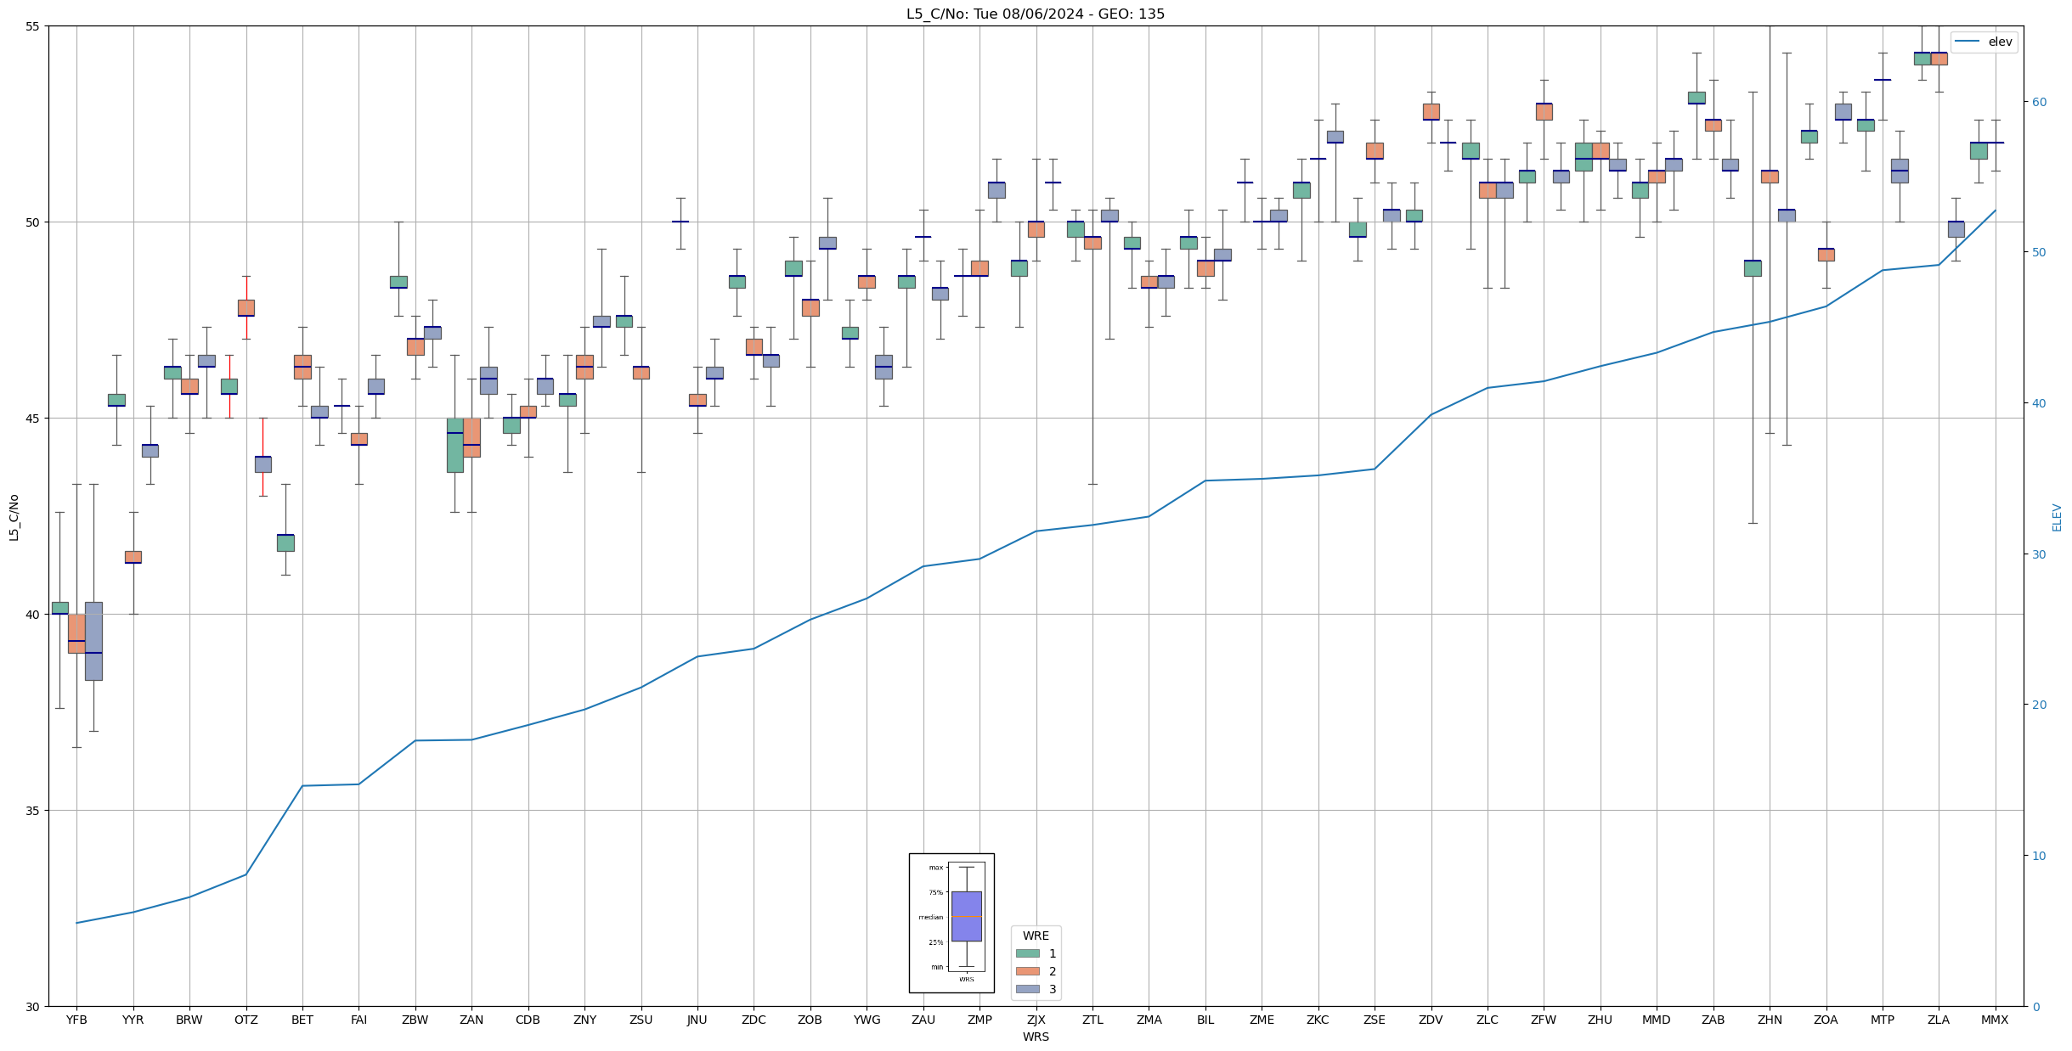
Task: Click the WRE legend title
Action: click(x=1036, y=936)
